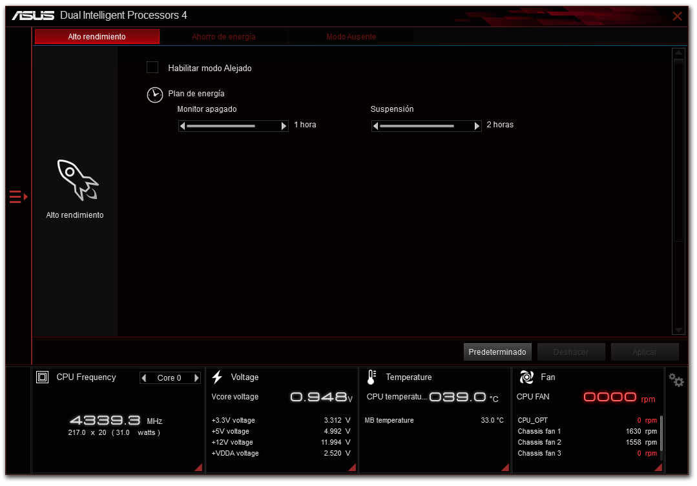This screenshot has height=486, width=697.
Task: Click the Chassis fan 3 row
Action: [x=587, y=454]
